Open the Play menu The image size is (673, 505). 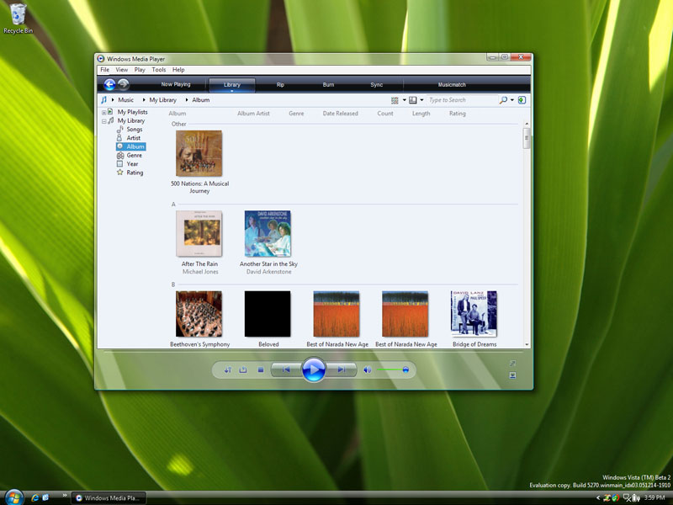(x=140, y=70)
